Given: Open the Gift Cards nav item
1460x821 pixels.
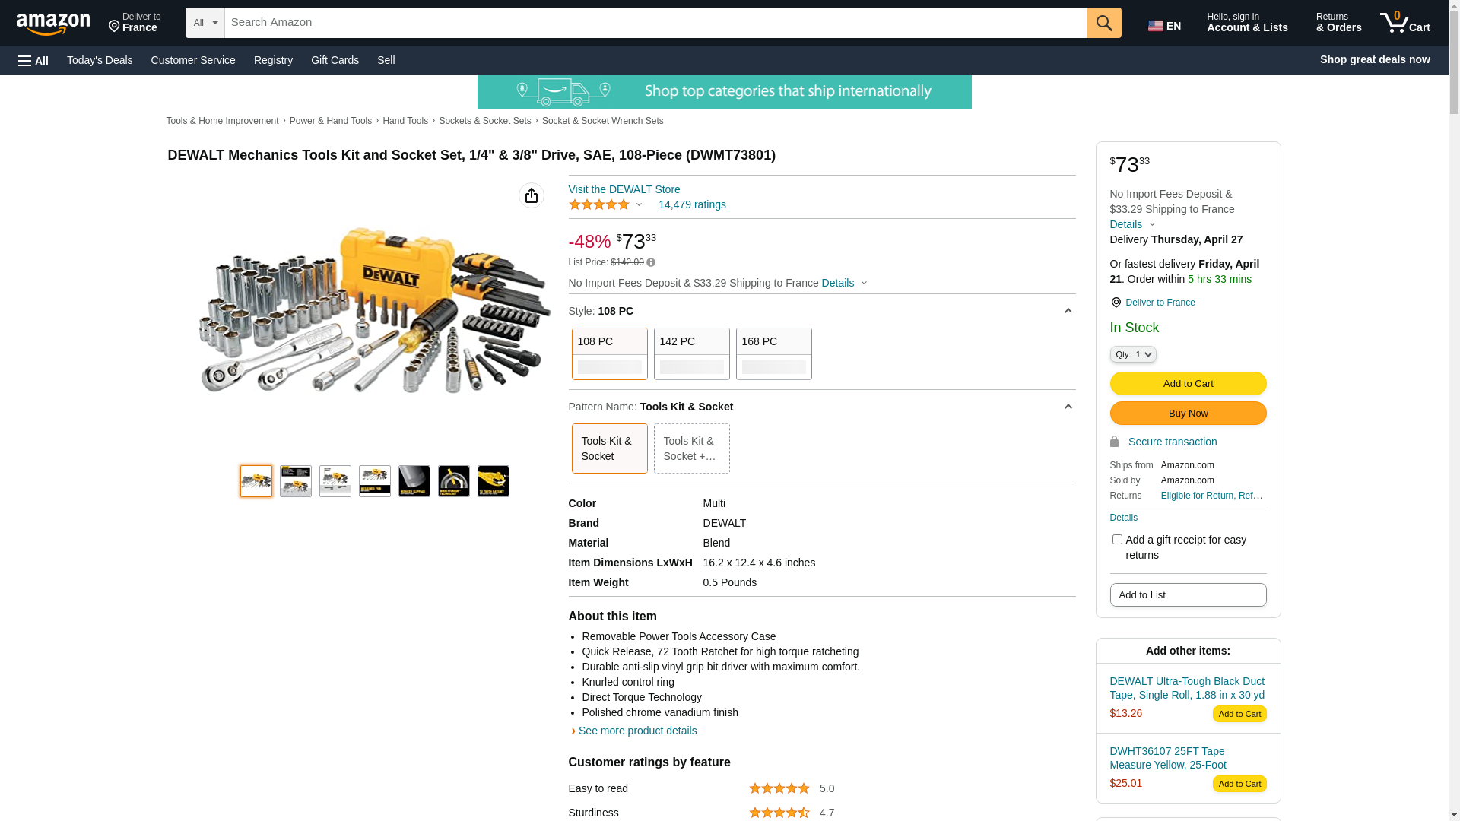Looking at the screenshot, I should [335, 60].
